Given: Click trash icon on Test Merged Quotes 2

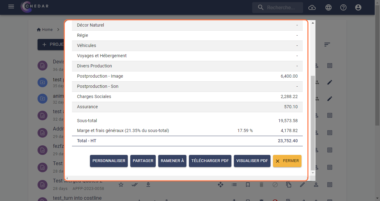Looking at the screenshot, I should 262,185.
